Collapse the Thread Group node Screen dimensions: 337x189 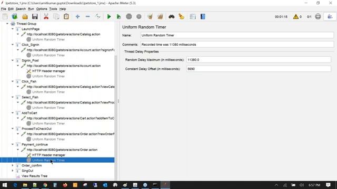click(7, 24)
